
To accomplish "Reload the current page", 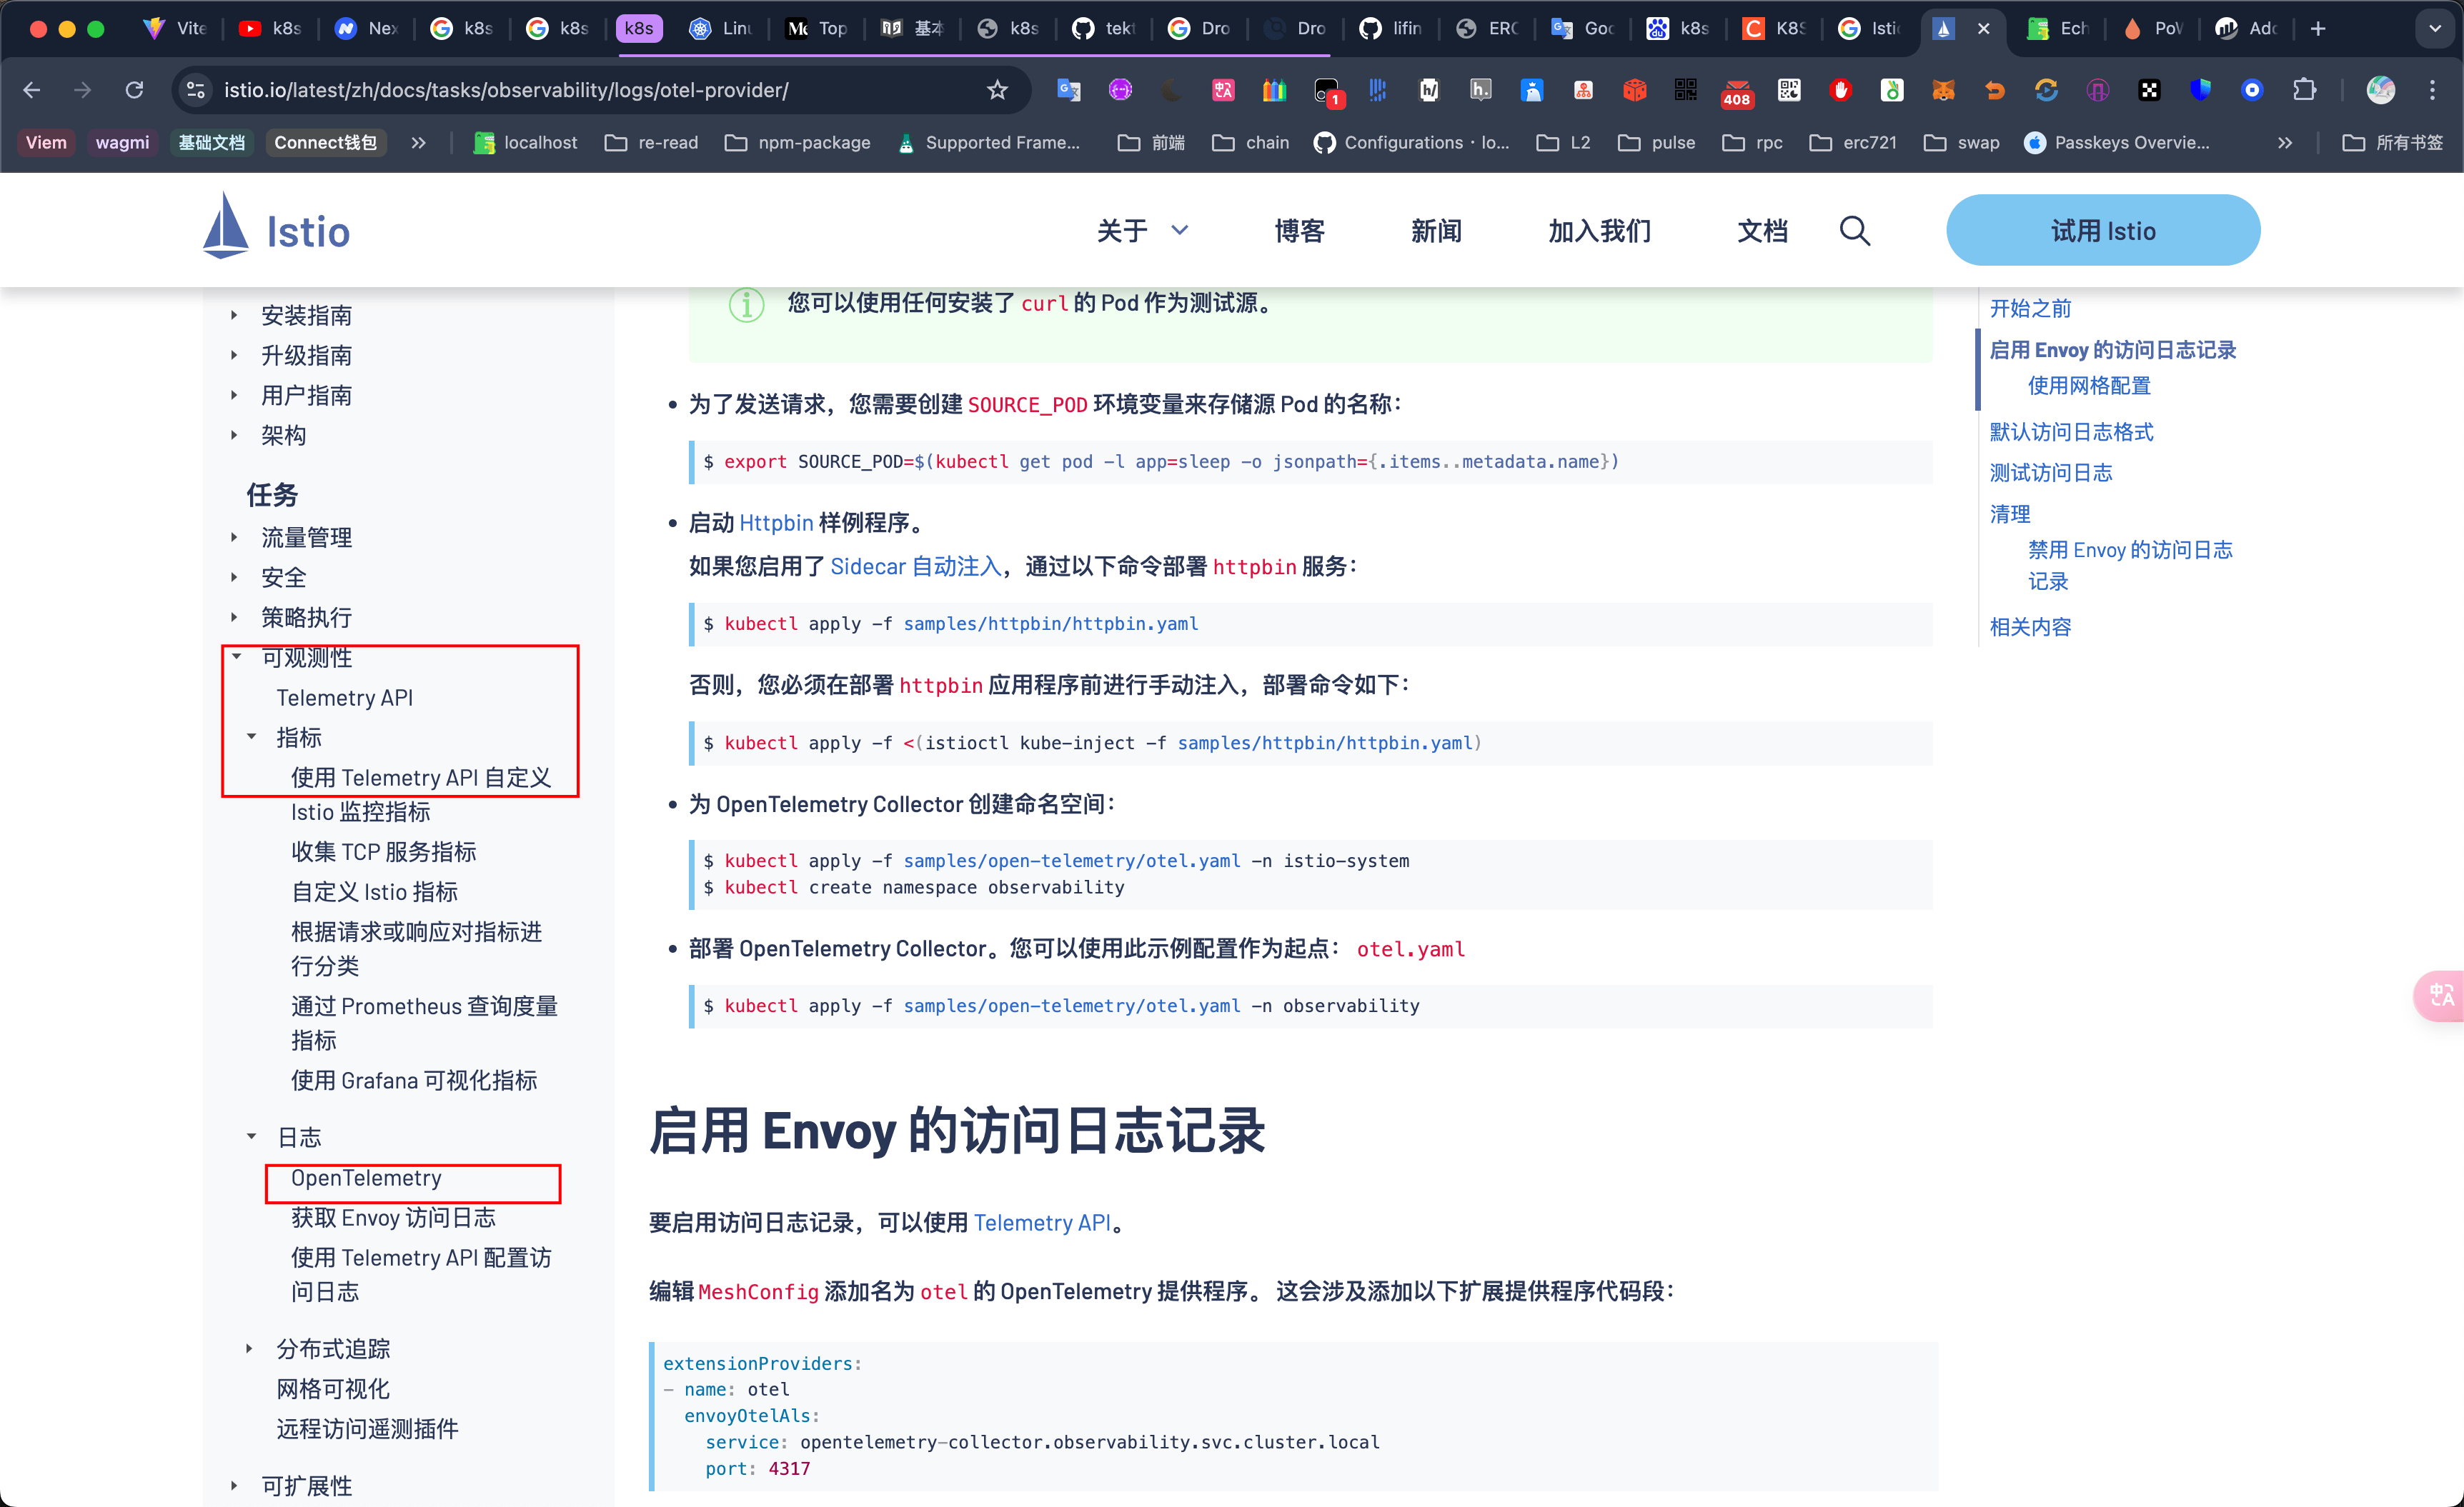I will click(134, 90).
